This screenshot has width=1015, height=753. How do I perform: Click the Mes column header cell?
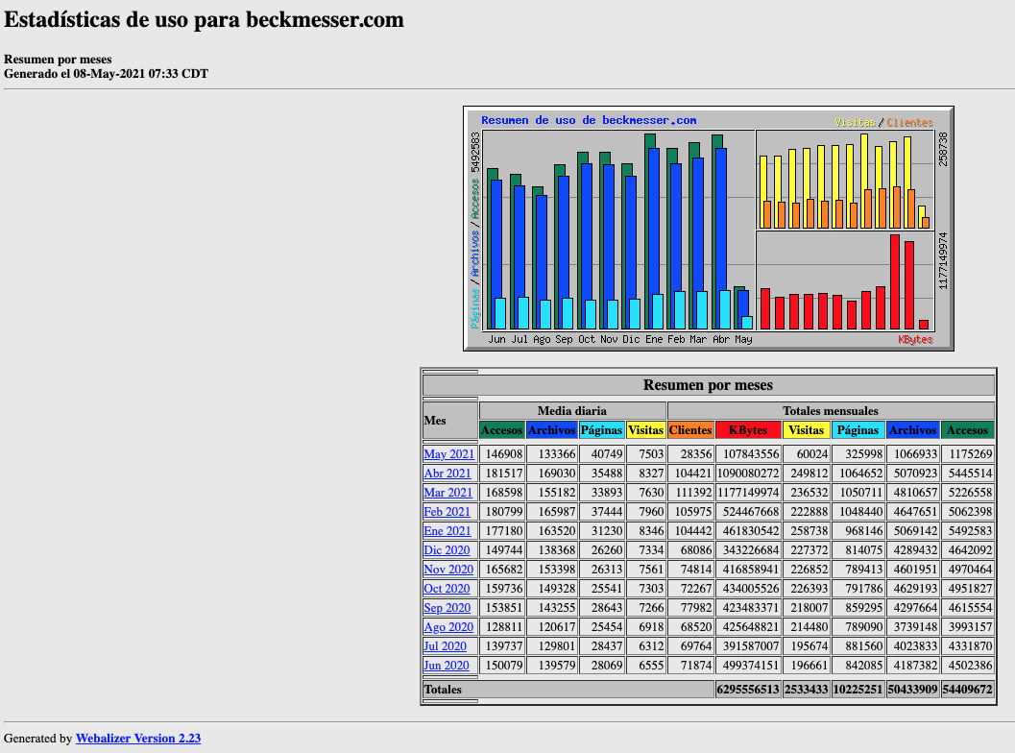[449, 421]
